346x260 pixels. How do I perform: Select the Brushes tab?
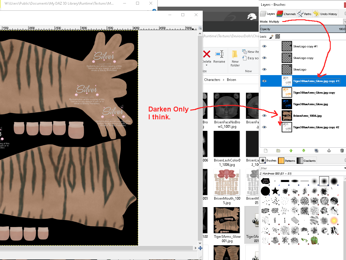click(268, 160)
